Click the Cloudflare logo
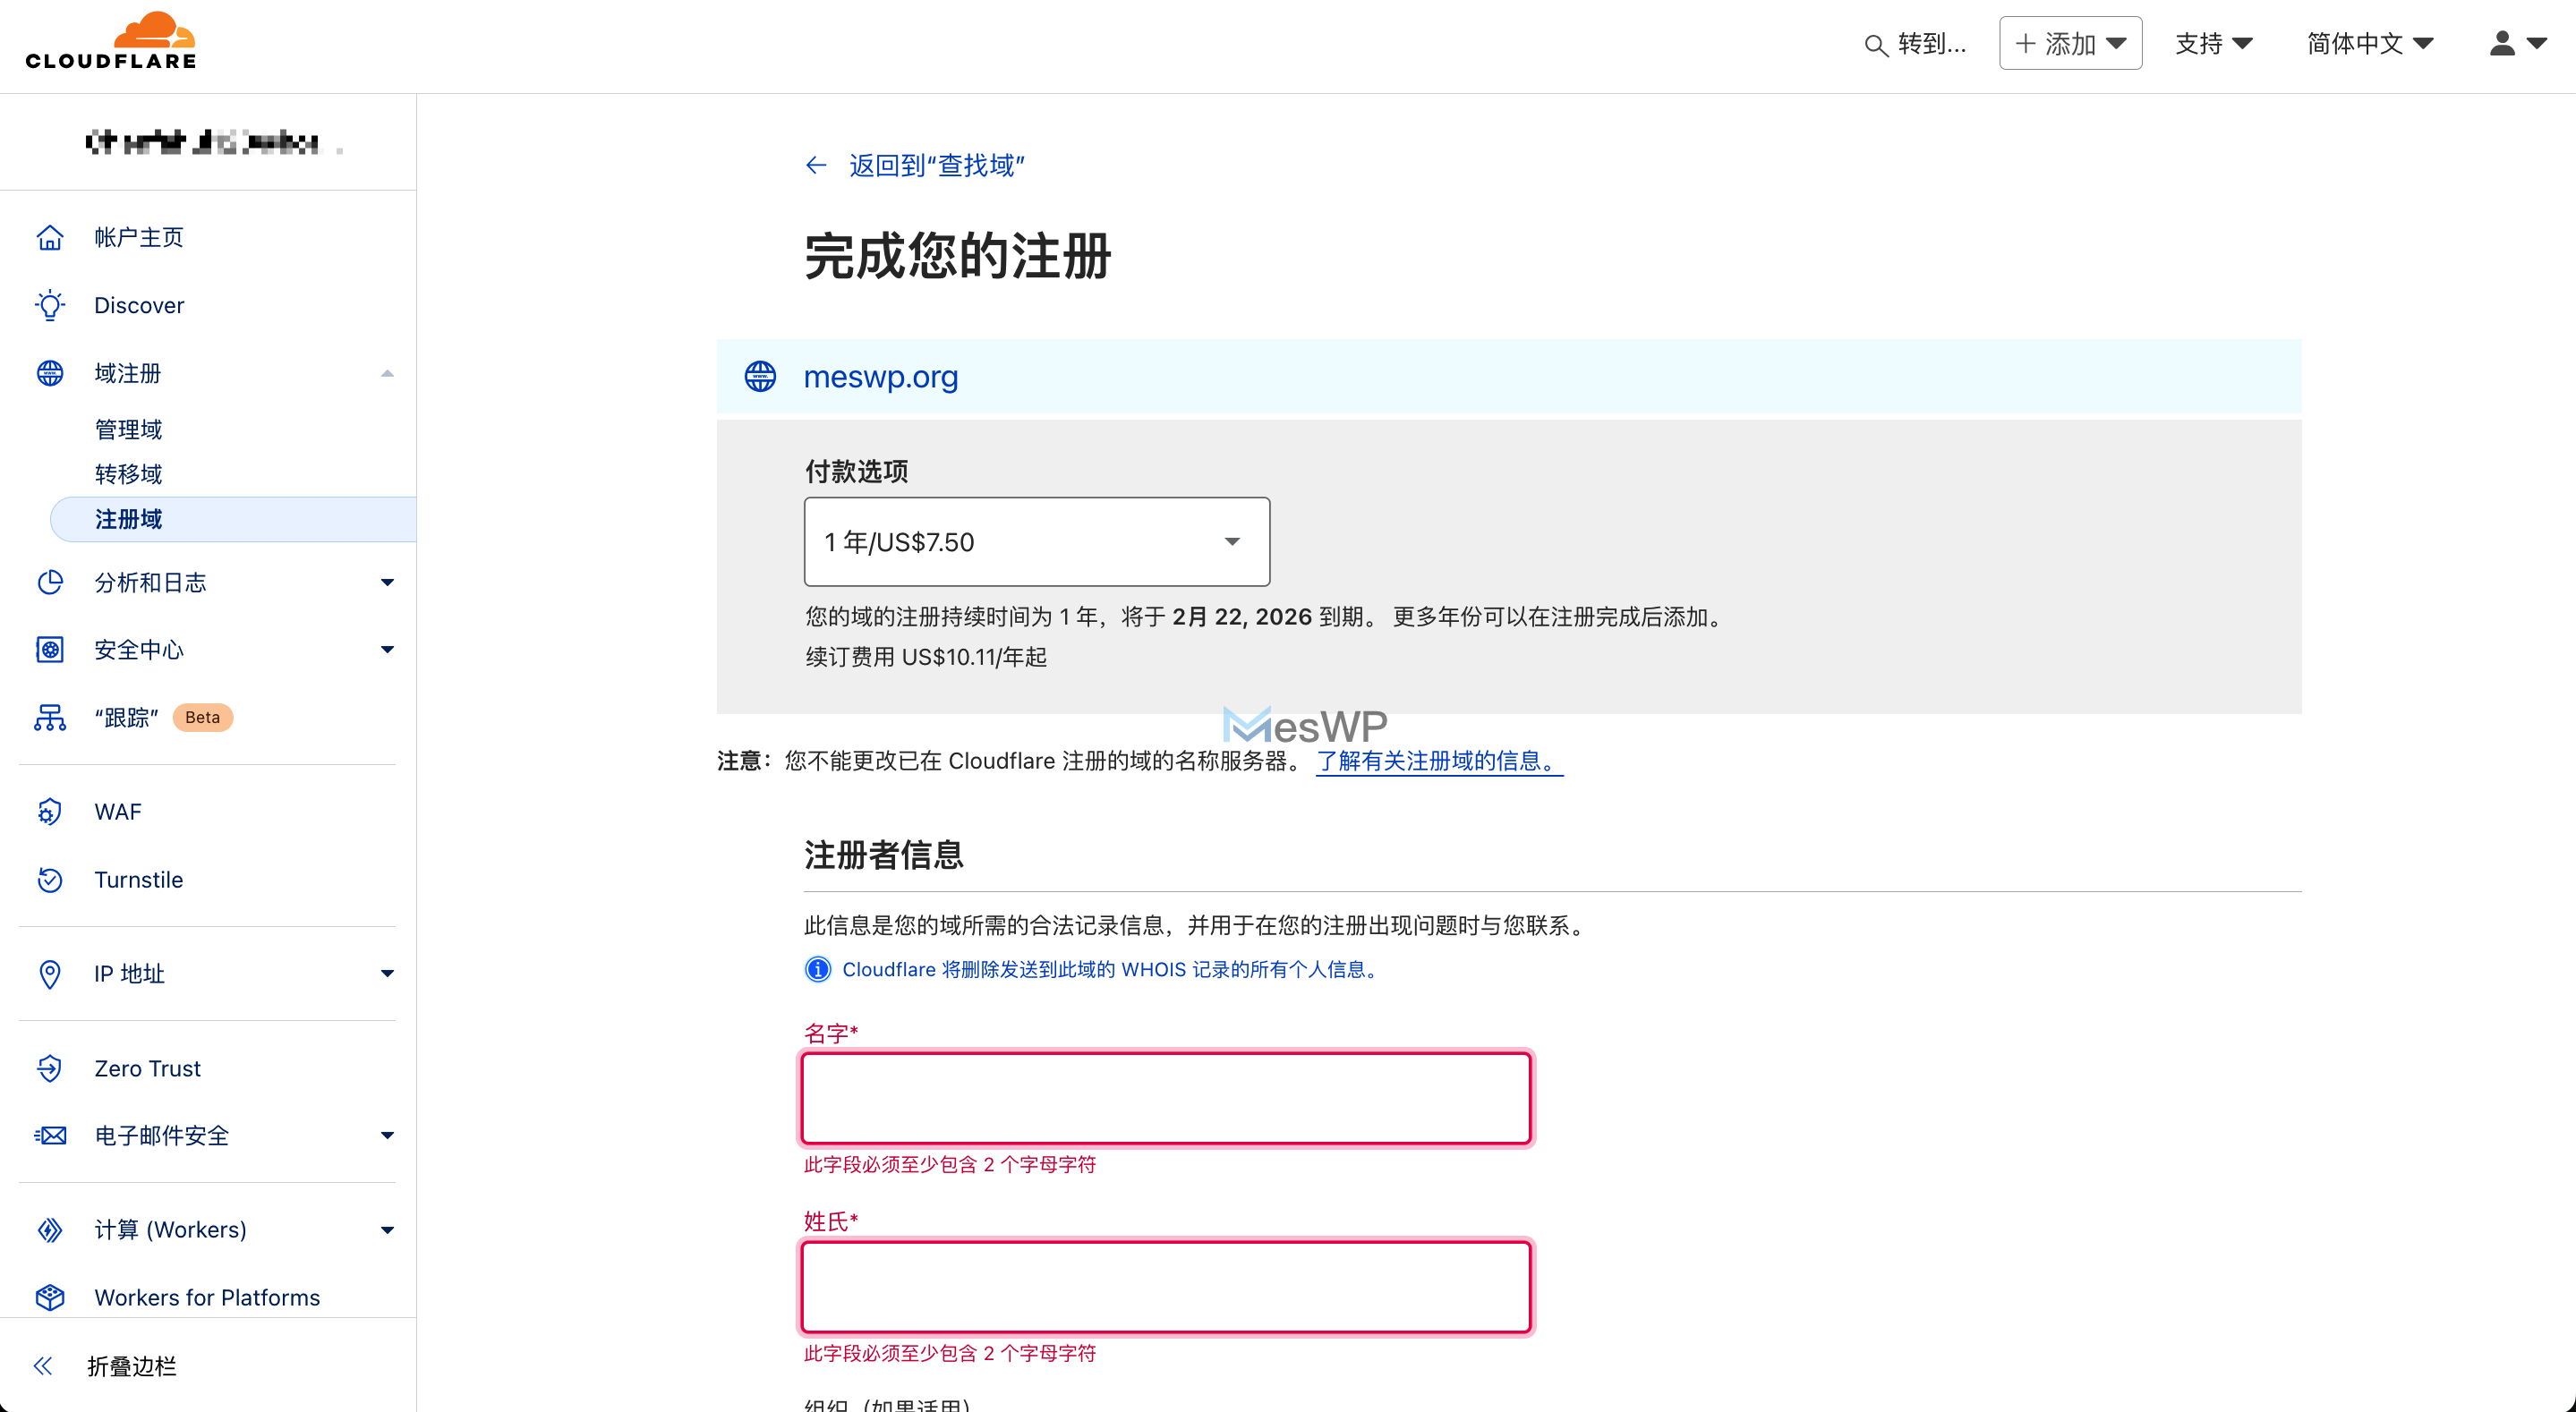This screenshot has width=2576, height=1412. click(110, 41)
